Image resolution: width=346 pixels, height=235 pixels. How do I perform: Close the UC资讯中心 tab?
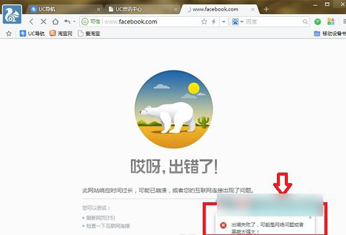click(x=175, y=9)
